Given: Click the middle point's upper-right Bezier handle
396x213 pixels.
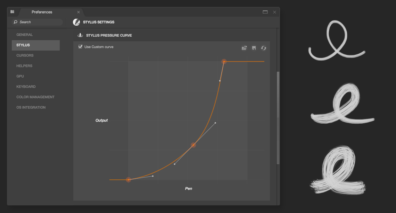Looking at the screenshot, I should coord(215,123).
